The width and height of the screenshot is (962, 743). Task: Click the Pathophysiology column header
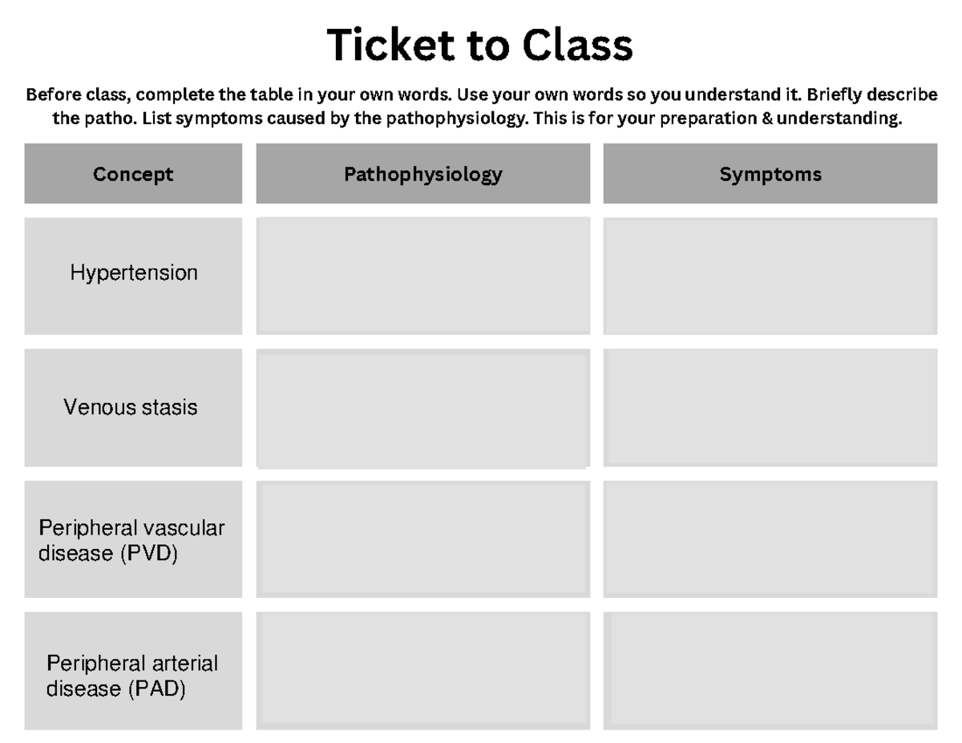(x=423, y=174)
